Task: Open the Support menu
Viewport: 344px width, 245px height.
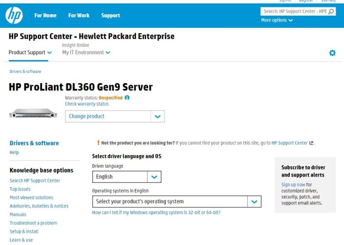Action: [x=111, y=15]
